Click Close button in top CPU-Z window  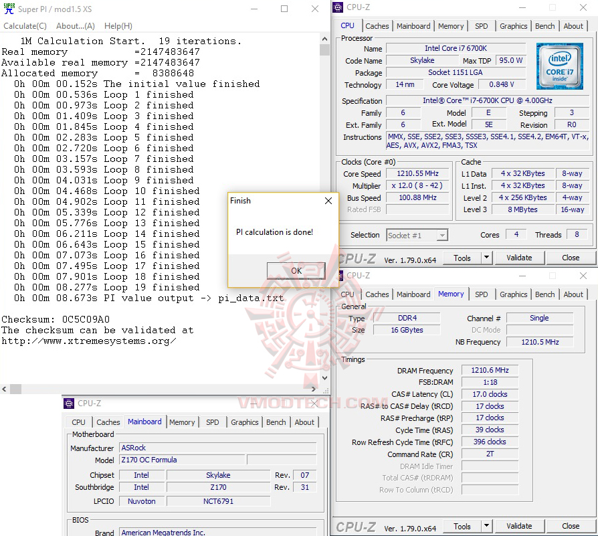coord(571,258)
